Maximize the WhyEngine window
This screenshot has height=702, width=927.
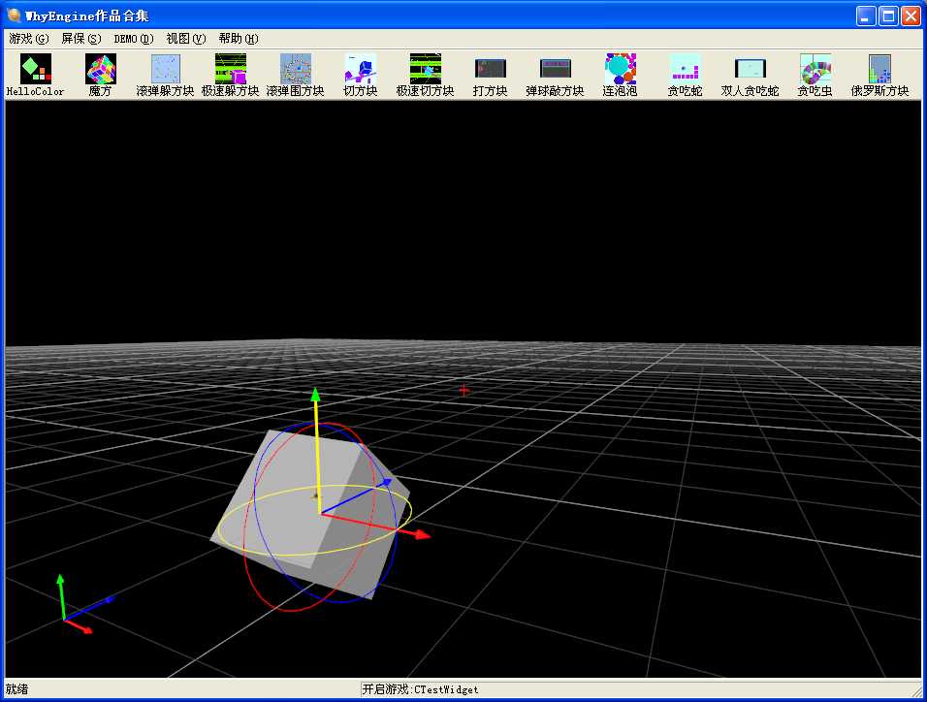888,16
